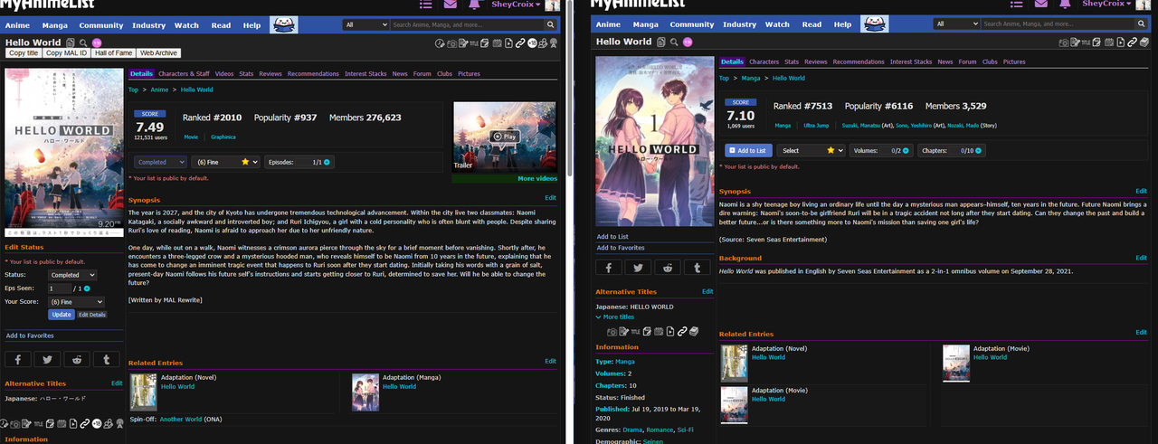The width and height of the screenshot is (1158, 444).
Task: Click More videos link
Action: coord(537,179)
